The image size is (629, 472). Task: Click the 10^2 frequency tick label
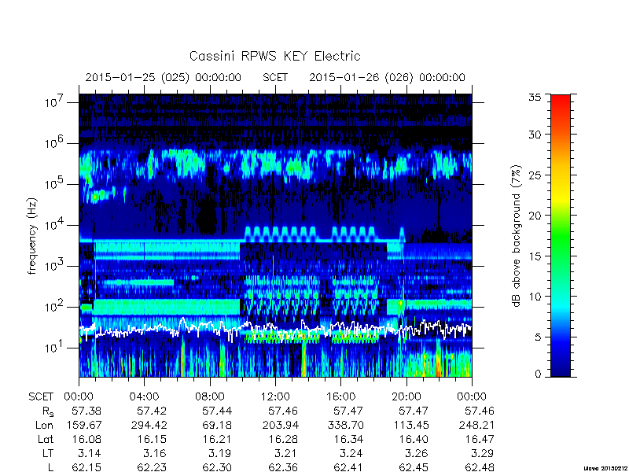pos(54,307)
